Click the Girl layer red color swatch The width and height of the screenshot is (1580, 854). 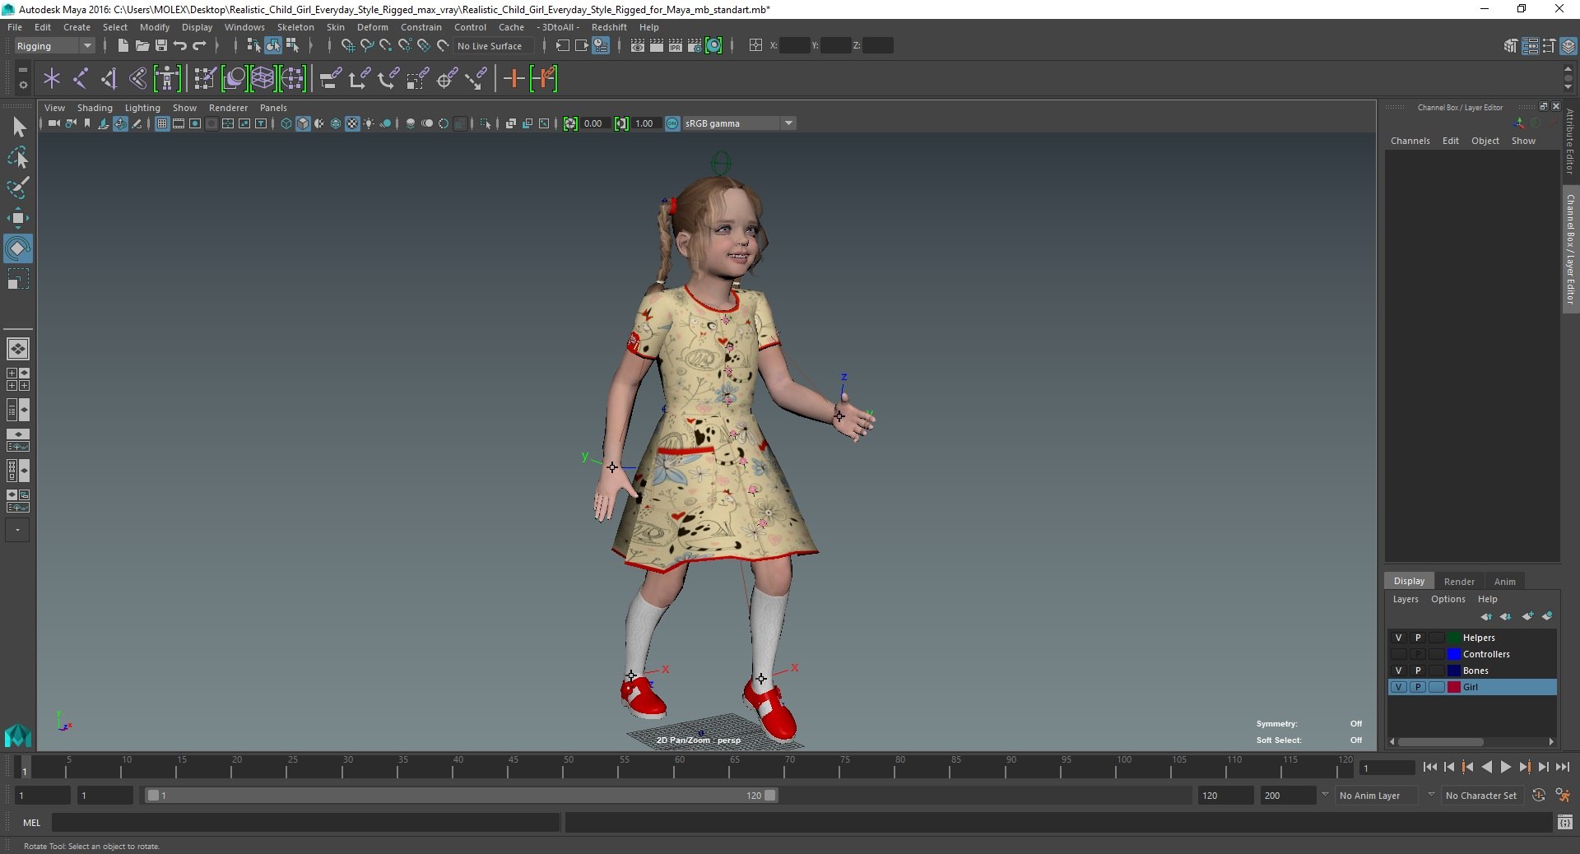(x=1454, y=687)
